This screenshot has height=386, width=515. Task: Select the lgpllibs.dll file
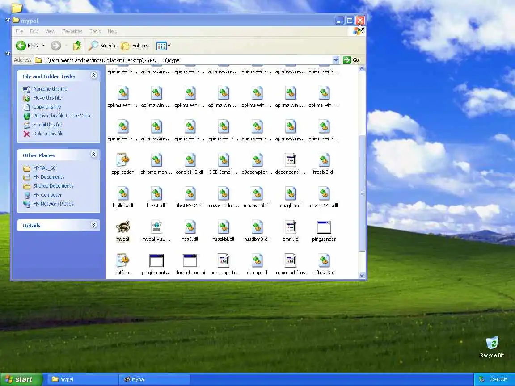click(123, 193)
